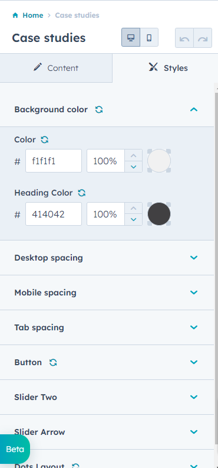The width and height of the screenshot is (218, 468).
Task: Decrease Heading Color opacity with down arrow
Action: [x=134, y=220]
